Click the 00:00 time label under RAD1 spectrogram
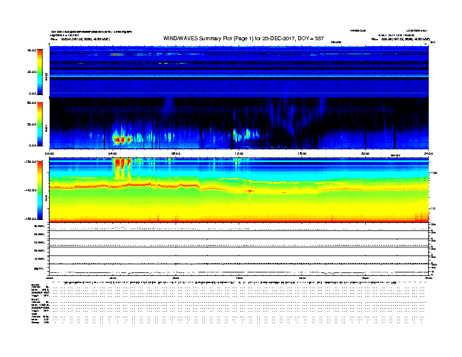Viewport: 462px width, 357px height. coord(49,153)
